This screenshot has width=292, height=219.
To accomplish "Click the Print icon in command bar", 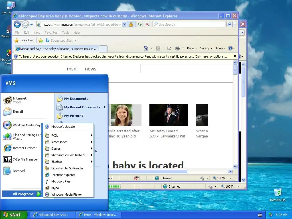I will pos(177,48).
